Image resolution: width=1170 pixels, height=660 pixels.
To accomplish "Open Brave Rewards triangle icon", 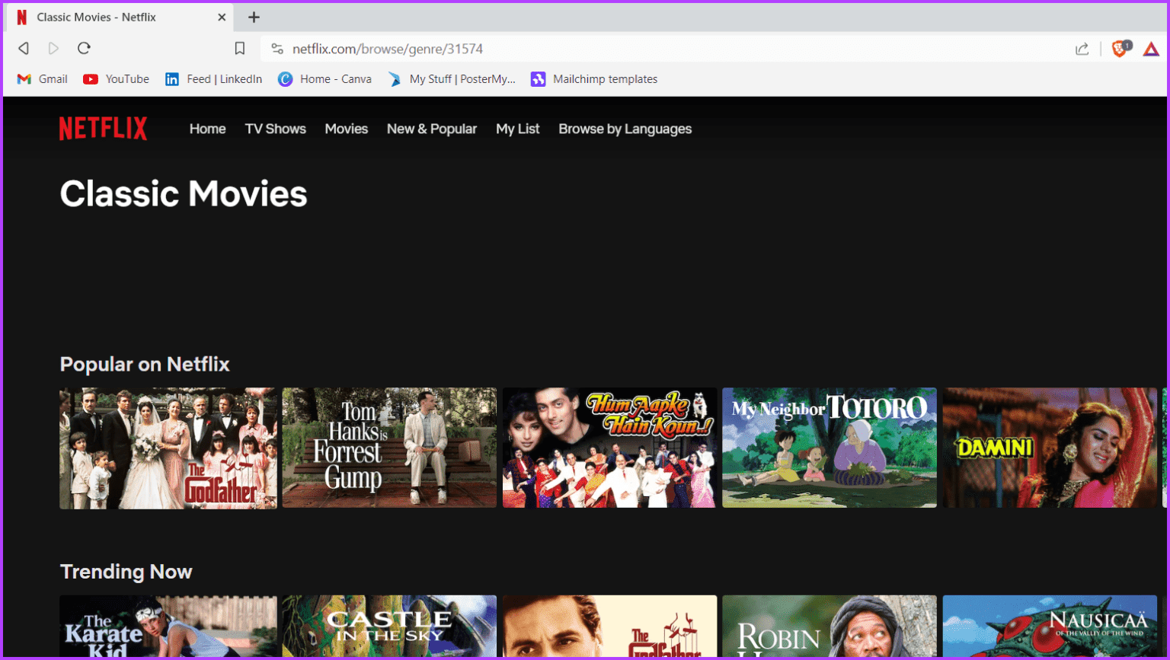I will [x=1151, y=49].
